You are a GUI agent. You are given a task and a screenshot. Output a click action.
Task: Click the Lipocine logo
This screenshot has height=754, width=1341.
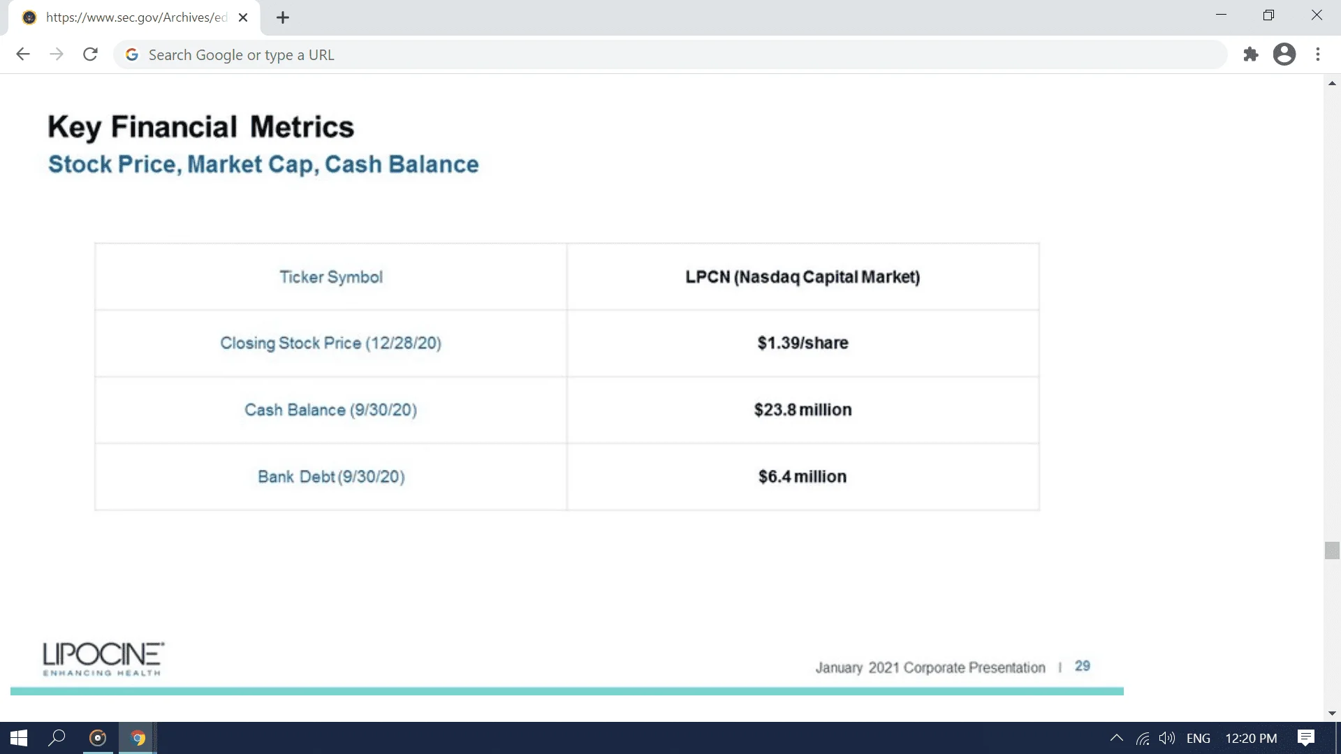103,659
